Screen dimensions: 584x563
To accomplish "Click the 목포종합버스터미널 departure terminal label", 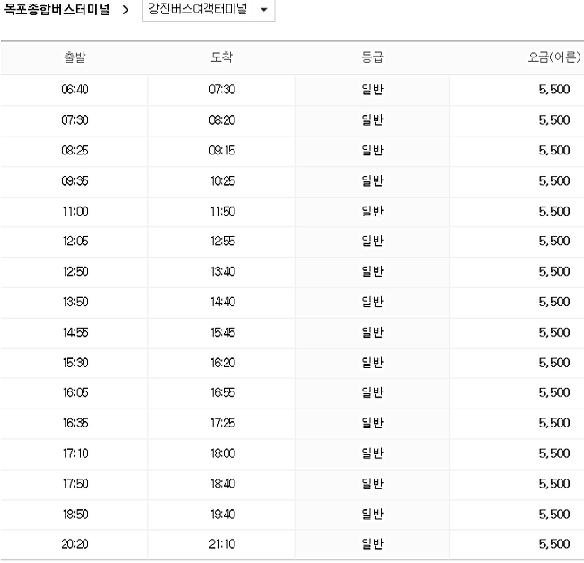I will (57, 9).
